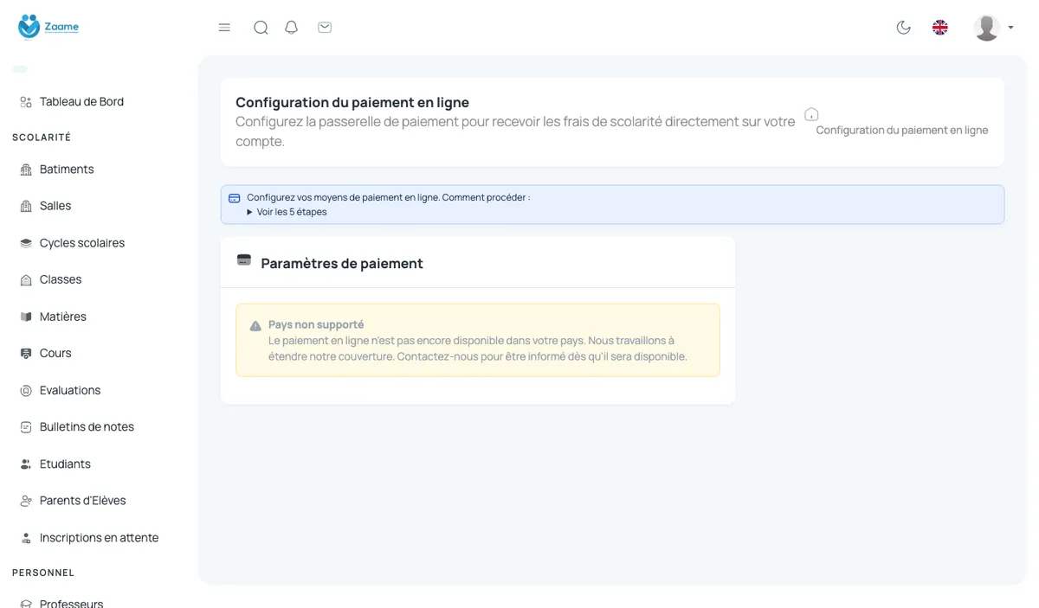Click the Zaame logo
This screenshot has height=608, width=1039.
48,27
